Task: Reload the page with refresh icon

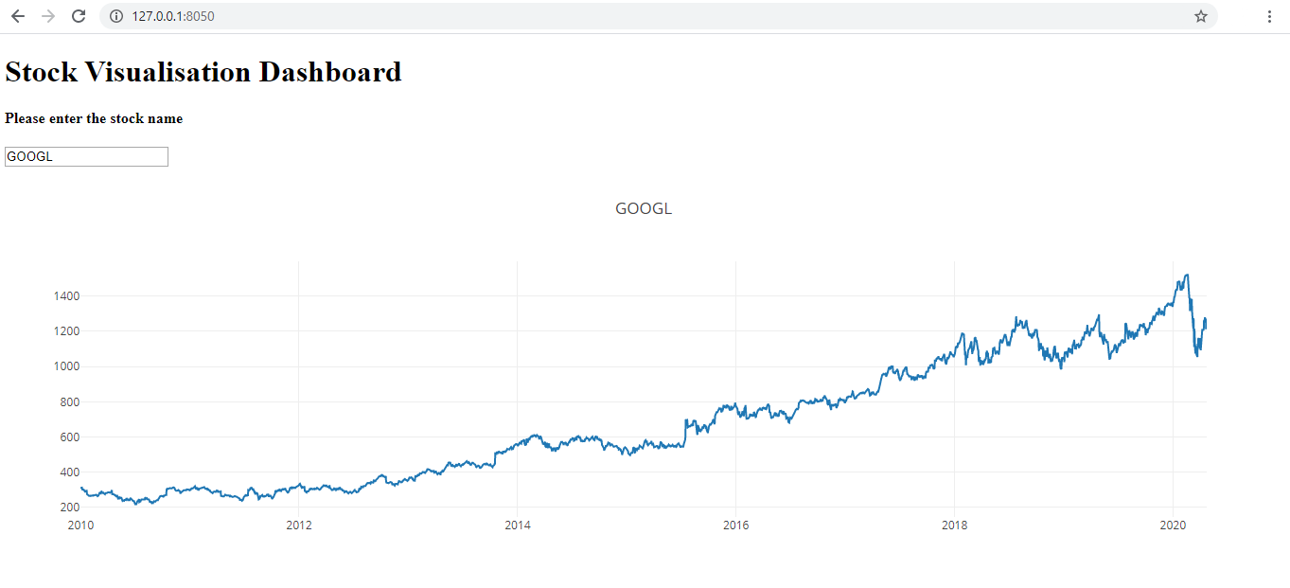Action: (80, 16)
